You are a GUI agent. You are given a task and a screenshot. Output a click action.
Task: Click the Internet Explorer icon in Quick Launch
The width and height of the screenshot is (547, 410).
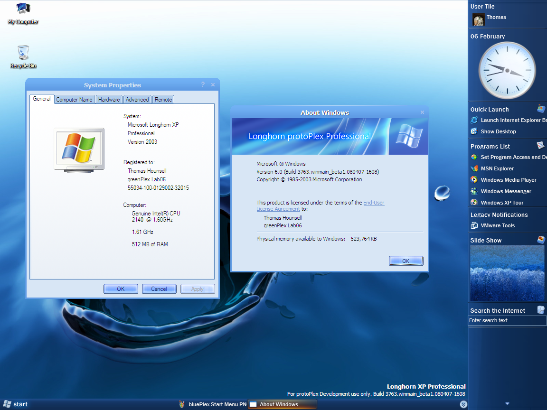coord(474,120)
